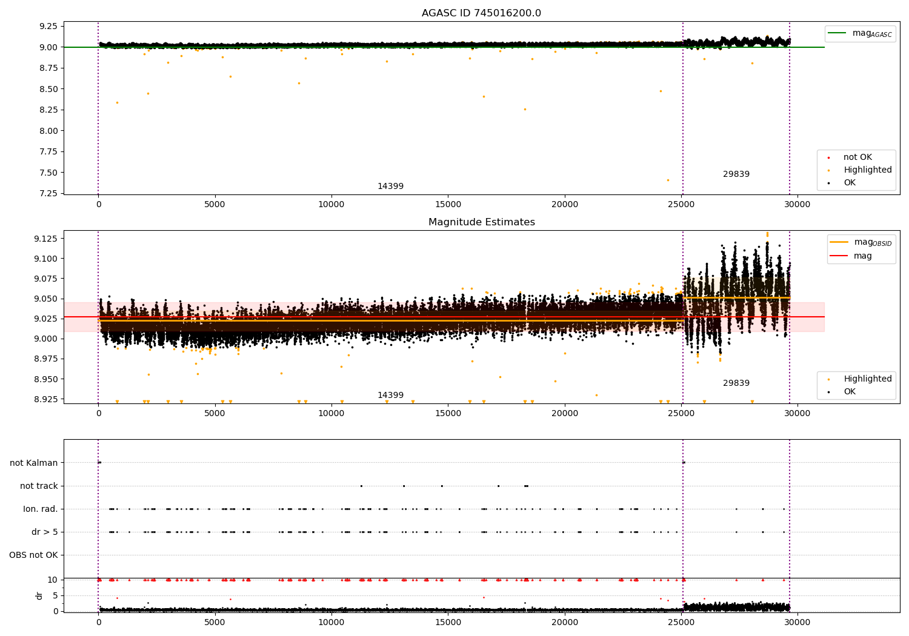Click Highlighted marker in Magnitude Estimates lower legend
Screen dimensions: 909x636
pos(828,379)
